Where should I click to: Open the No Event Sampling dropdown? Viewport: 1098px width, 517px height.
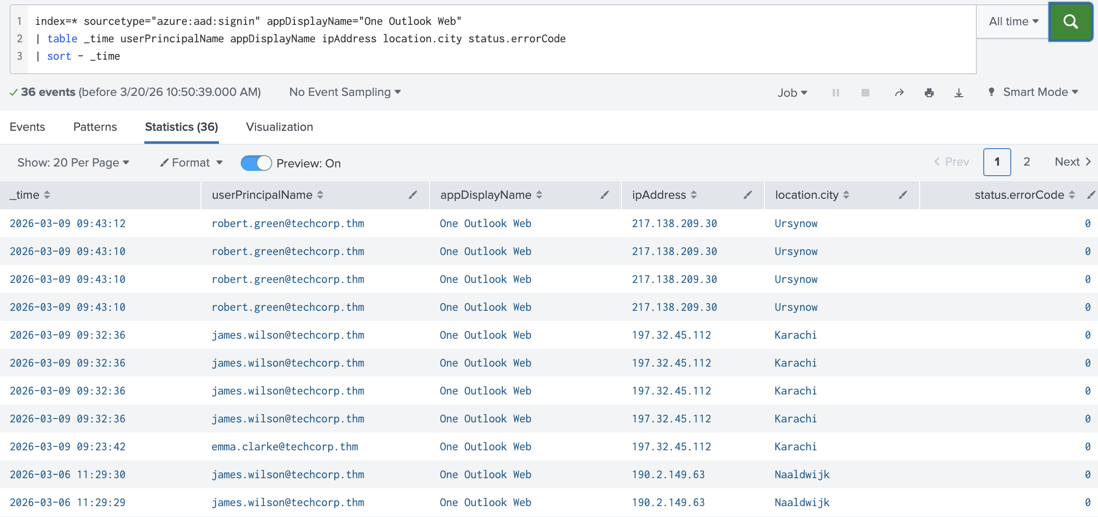point(345,92)
